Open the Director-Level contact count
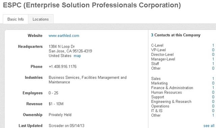The height and width of the screenshot is (128, 216). pyautogui.click(x=213, y=55)
